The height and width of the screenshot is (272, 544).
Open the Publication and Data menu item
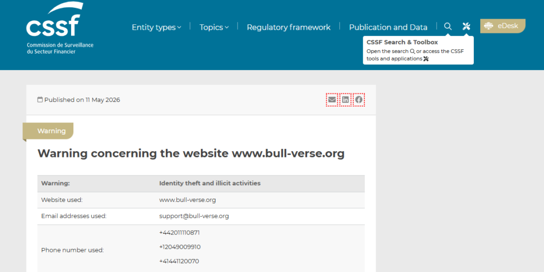(x=388, y=28)
